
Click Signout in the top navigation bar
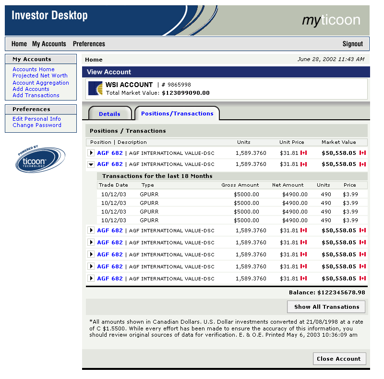click(x=352, y=44)
